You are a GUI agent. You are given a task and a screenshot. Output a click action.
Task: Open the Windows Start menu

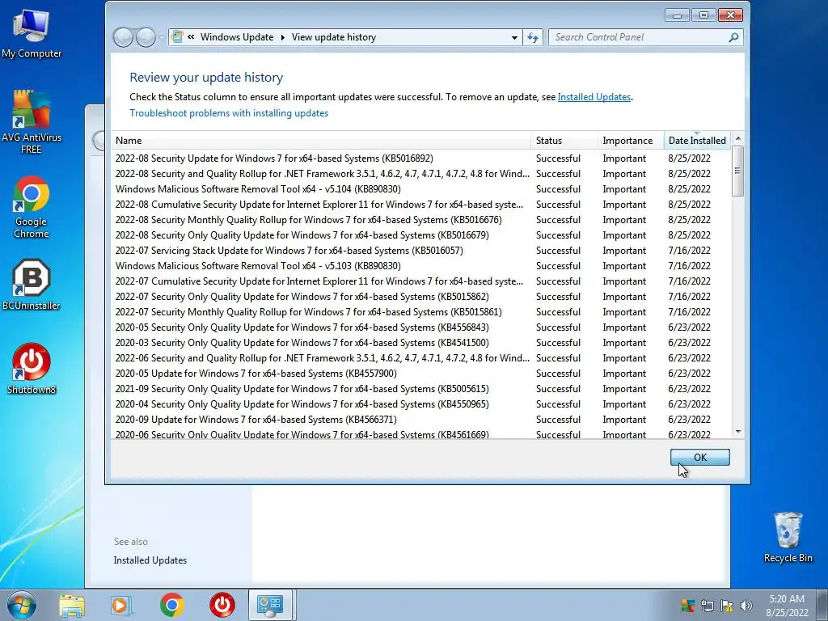(x=21, y=605)
